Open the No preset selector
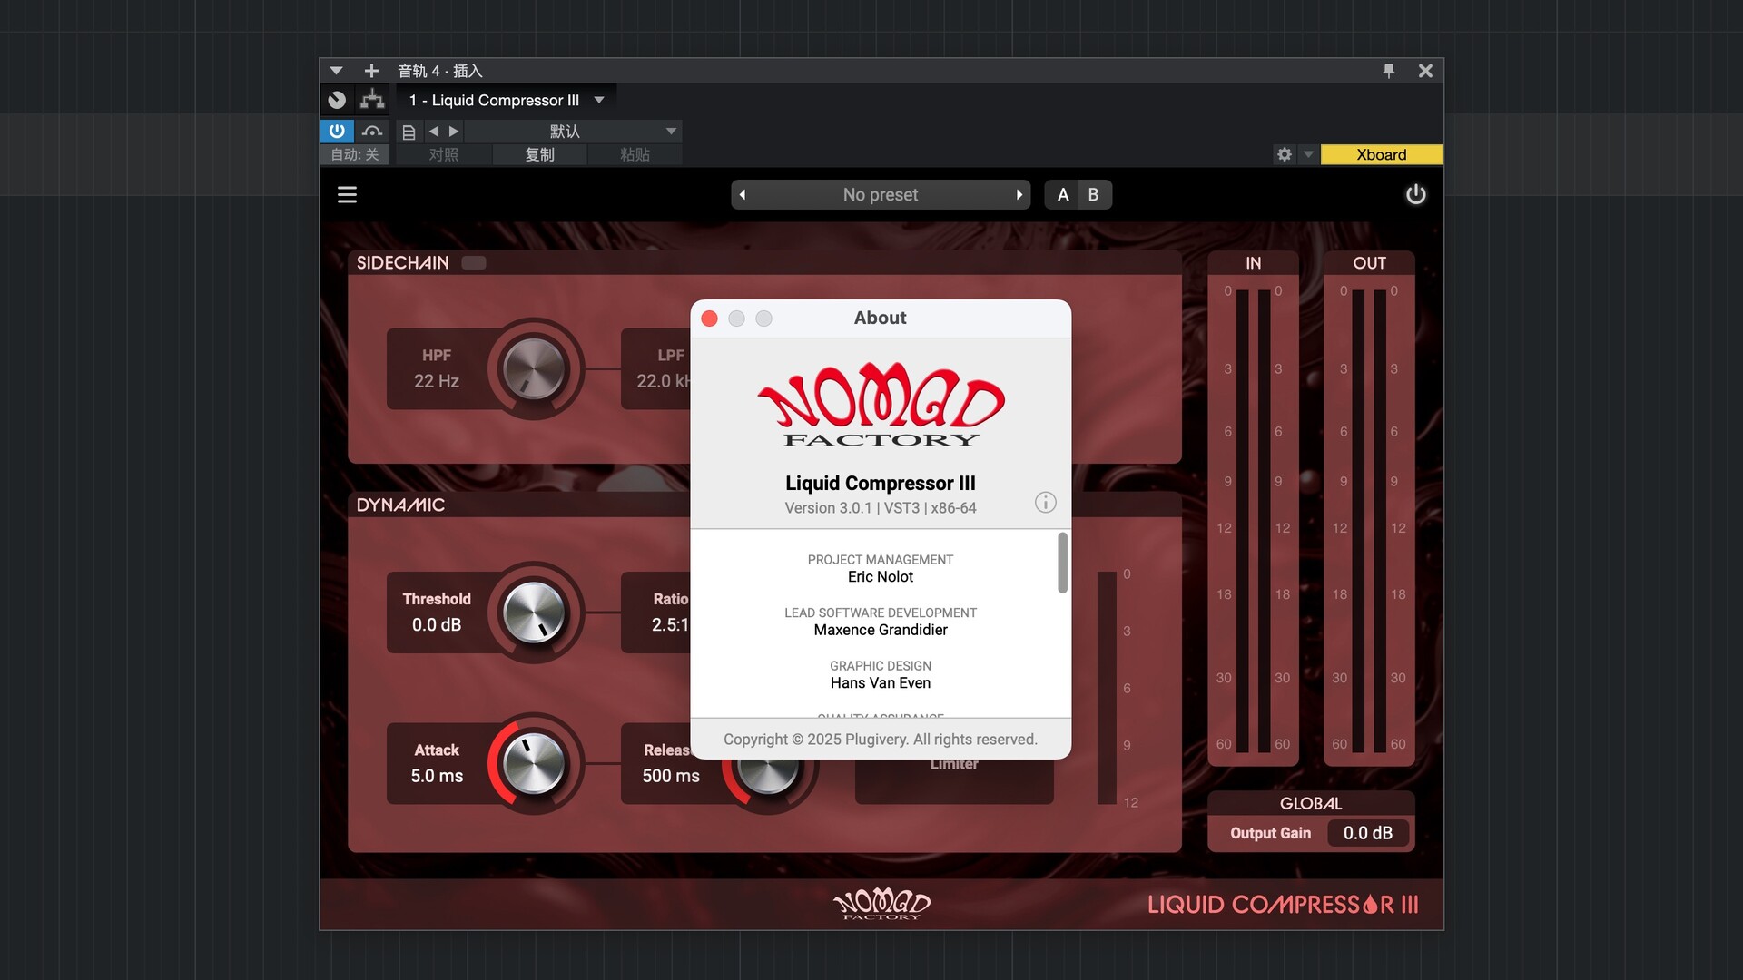Screen dimensions: 1743x980 pos(880,194)
